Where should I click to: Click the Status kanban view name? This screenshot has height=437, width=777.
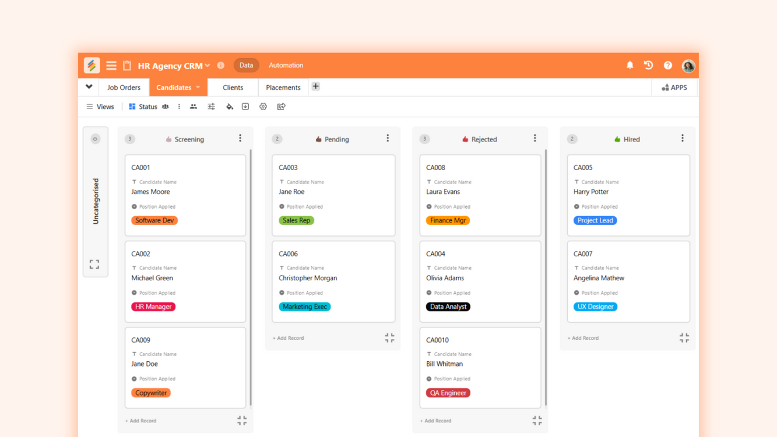[147, 107]
